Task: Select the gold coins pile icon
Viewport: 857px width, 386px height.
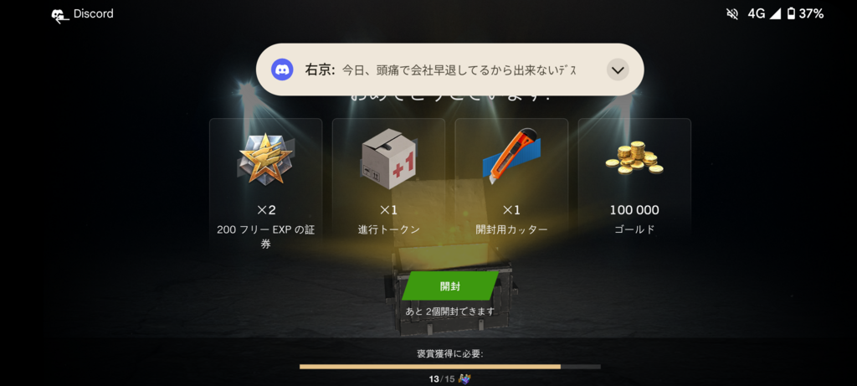Action: (x=634, y=157)
